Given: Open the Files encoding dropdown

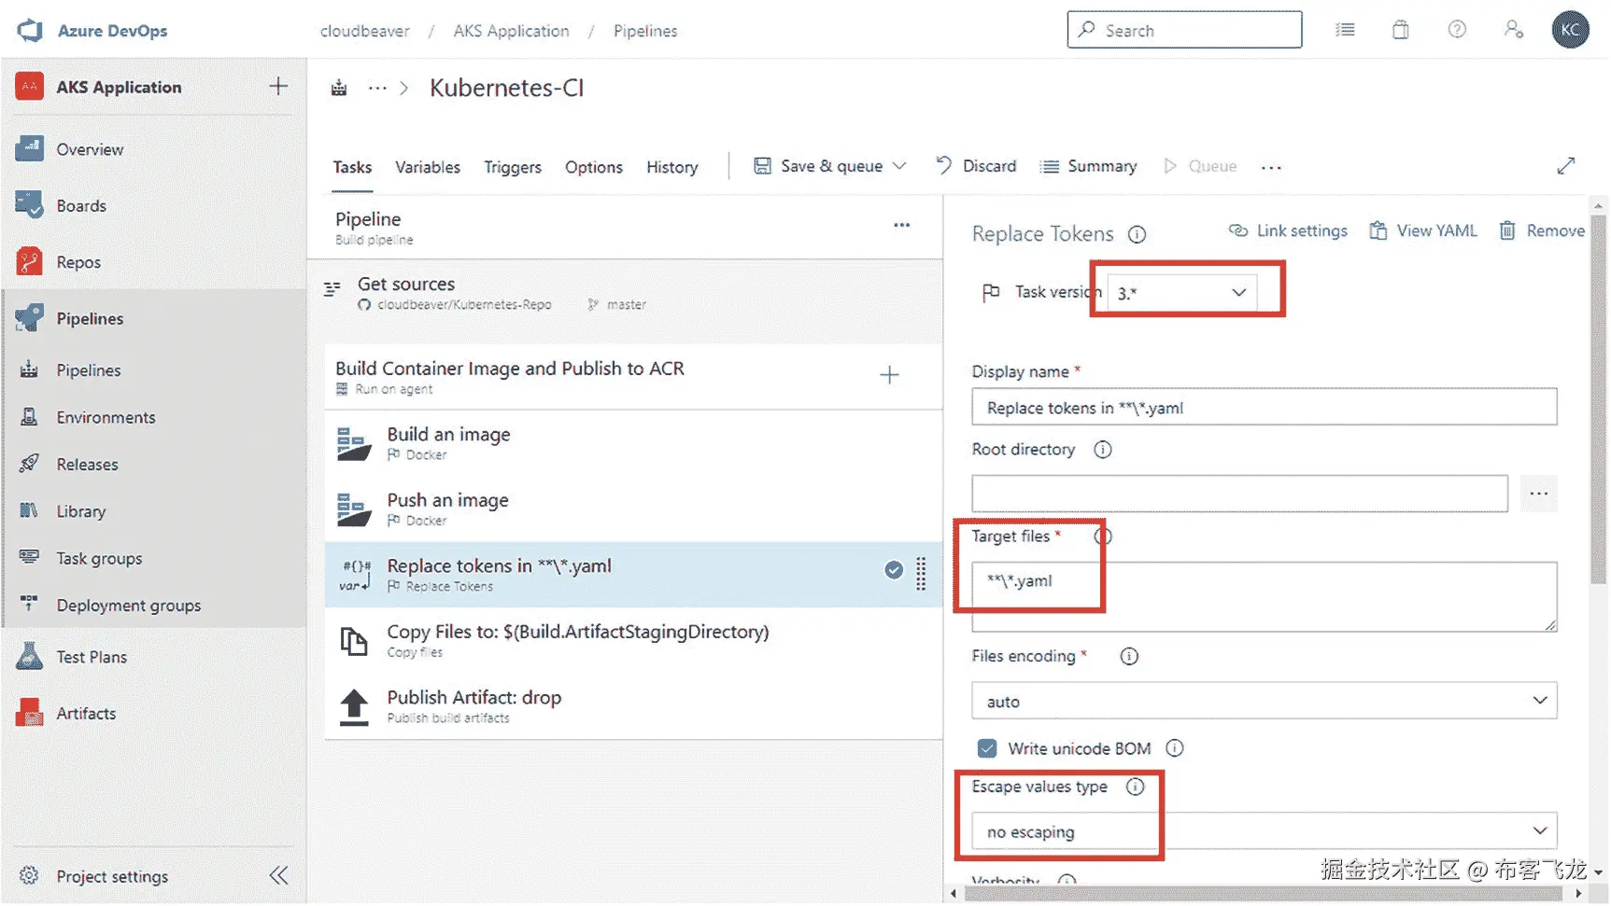Looking at the screenshot, I should pos(1264,701).
